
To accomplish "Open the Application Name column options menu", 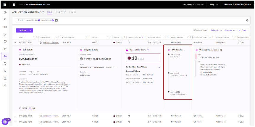I will pos(89,37).
